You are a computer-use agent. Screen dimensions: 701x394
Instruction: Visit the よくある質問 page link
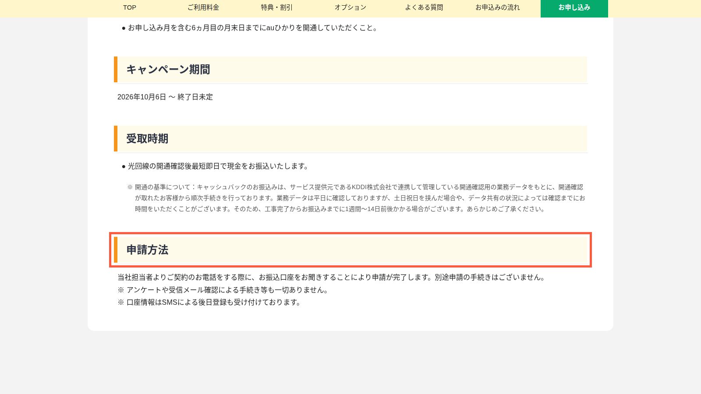point(424,7)
